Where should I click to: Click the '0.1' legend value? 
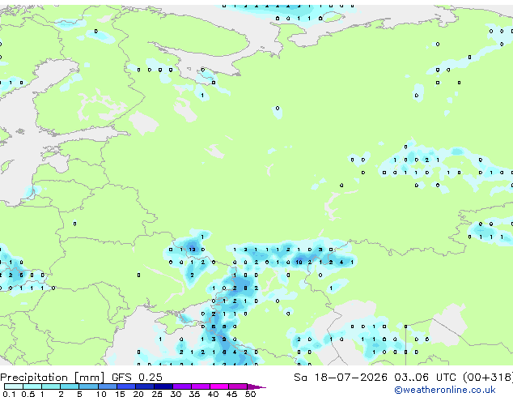(9, 394)
